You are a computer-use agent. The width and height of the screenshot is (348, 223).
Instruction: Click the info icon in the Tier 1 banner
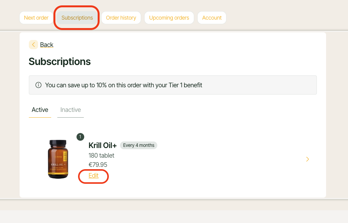click(38, 85)
